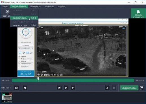Cut the clip with the scissors icon
Image resolution: width=146 pixels, height=104 pixels.
tap(107, 88)
